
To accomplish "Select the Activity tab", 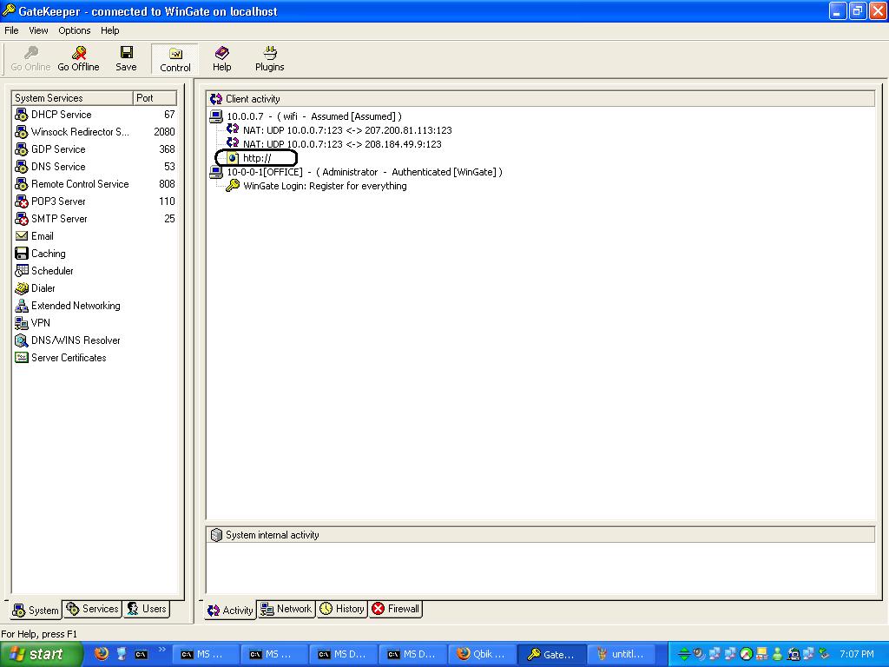I will coord(230,611).
